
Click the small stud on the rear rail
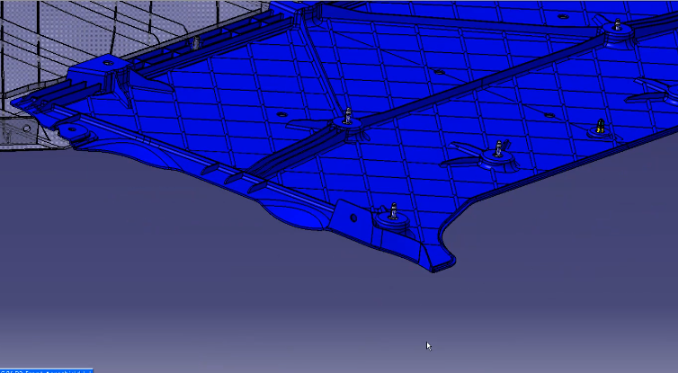tap(194, 43)
